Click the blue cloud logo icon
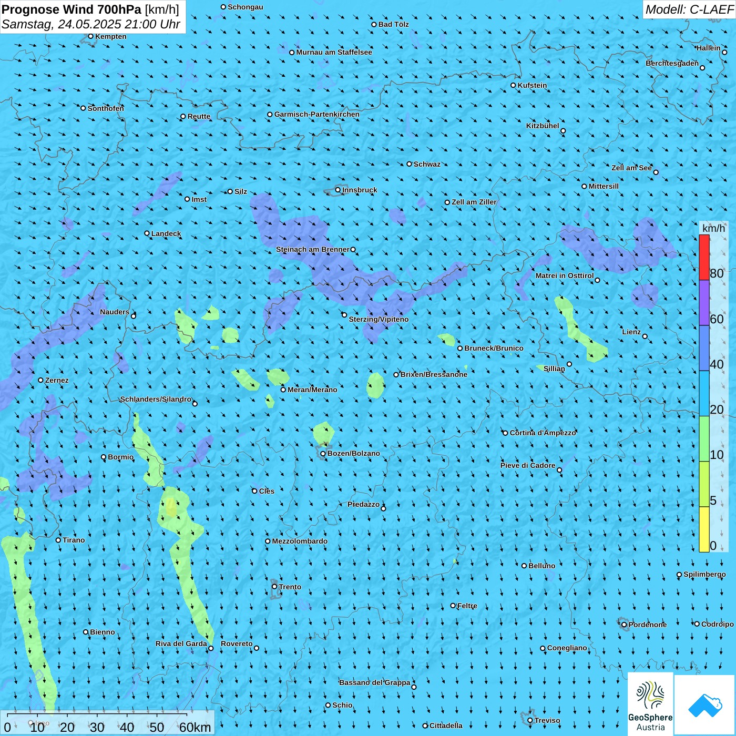 point(705,706)
